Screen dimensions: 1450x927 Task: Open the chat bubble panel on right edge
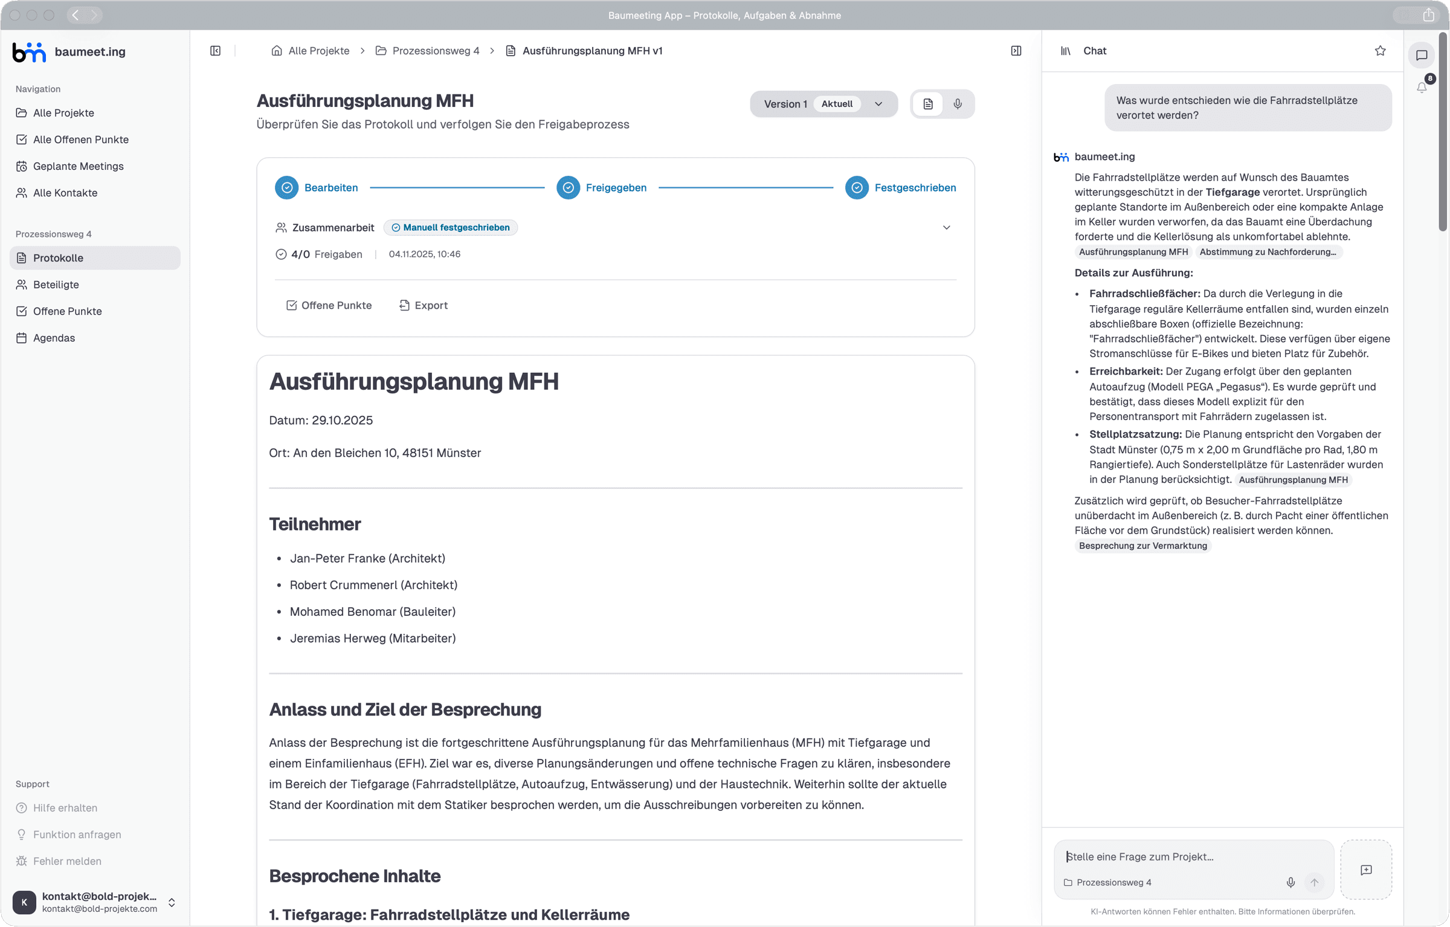pos(1422,55)
